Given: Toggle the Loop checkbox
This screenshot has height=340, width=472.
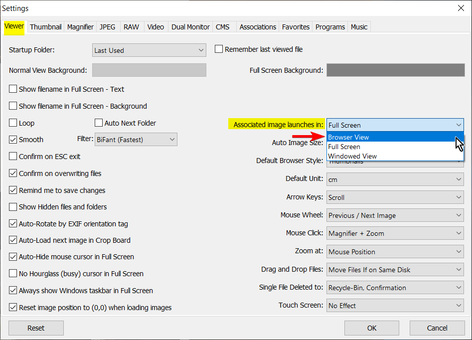Looking at the screenshot, I should (13, 123).
